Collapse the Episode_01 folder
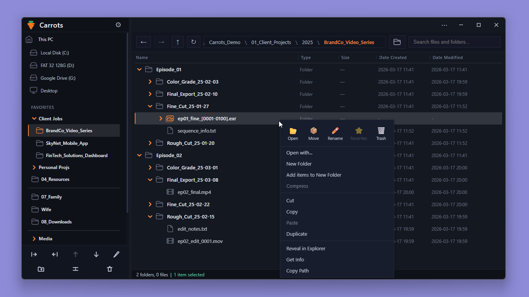This screenshot has width=529, height=297. [139, 70]
